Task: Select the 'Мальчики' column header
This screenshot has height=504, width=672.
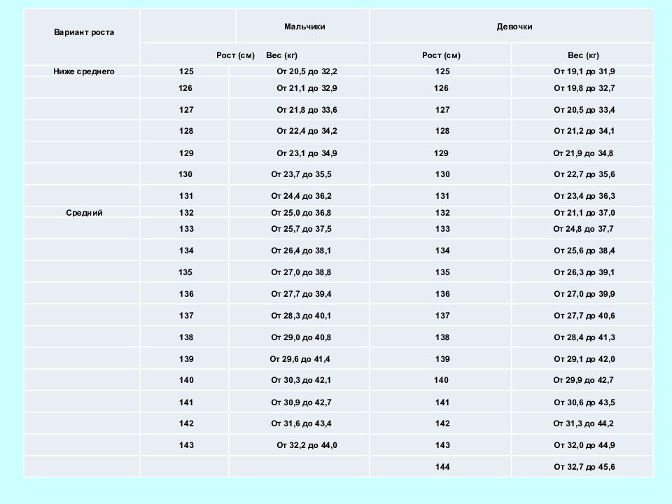Action: click(304, 27)
